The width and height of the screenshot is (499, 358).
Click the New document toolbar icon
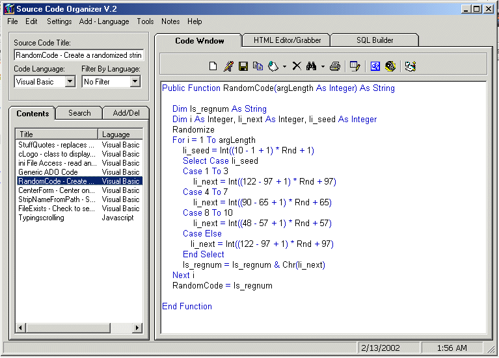click(213, 66)
